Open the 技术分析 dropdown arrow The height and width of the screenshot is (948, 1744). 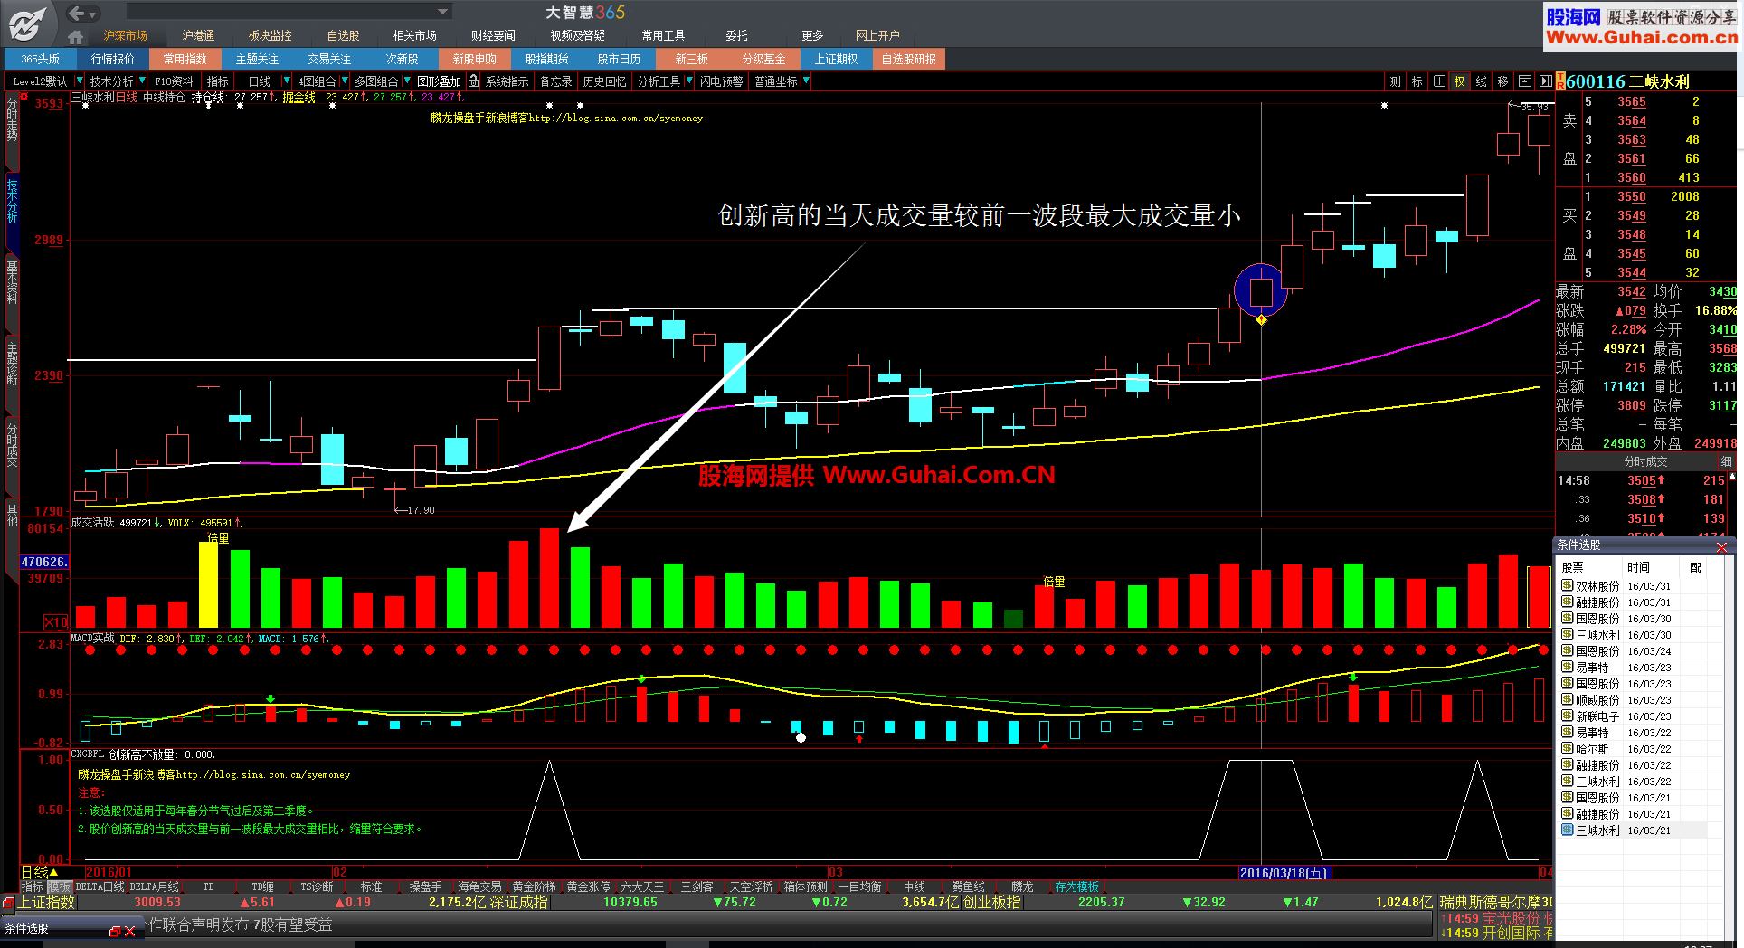pos(142,81)
